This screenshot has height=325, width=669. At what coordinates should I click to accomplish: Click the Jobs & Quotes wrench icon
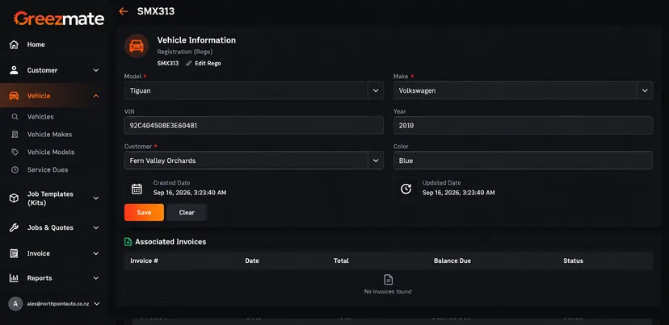(14, 228)
